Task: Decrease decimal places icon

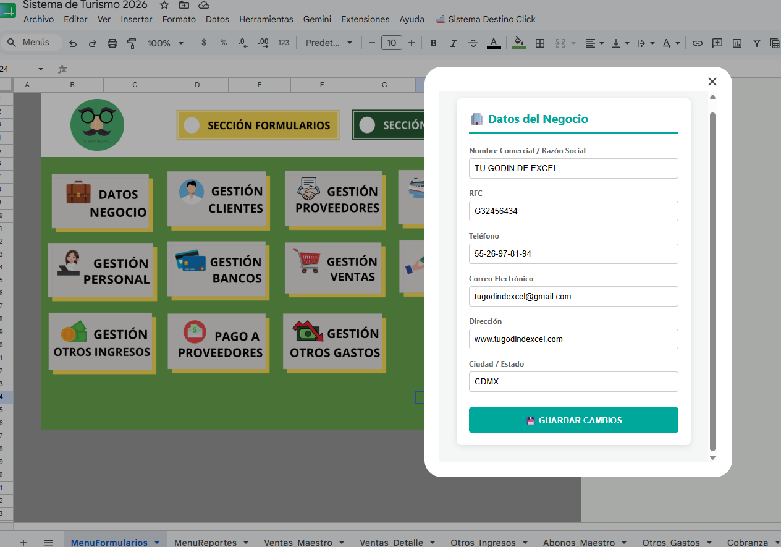Action: pos(243,43)
